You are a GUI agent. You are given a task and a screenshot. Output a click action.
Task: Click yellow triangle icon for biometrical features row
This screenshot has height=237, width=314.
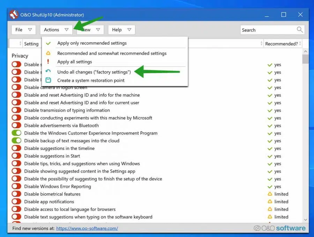[x=270, y=194]
